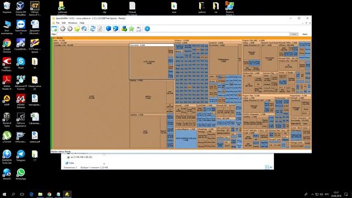
Task: Open Adobe Reader XI desktop shortcut
Action: point(7,82)
